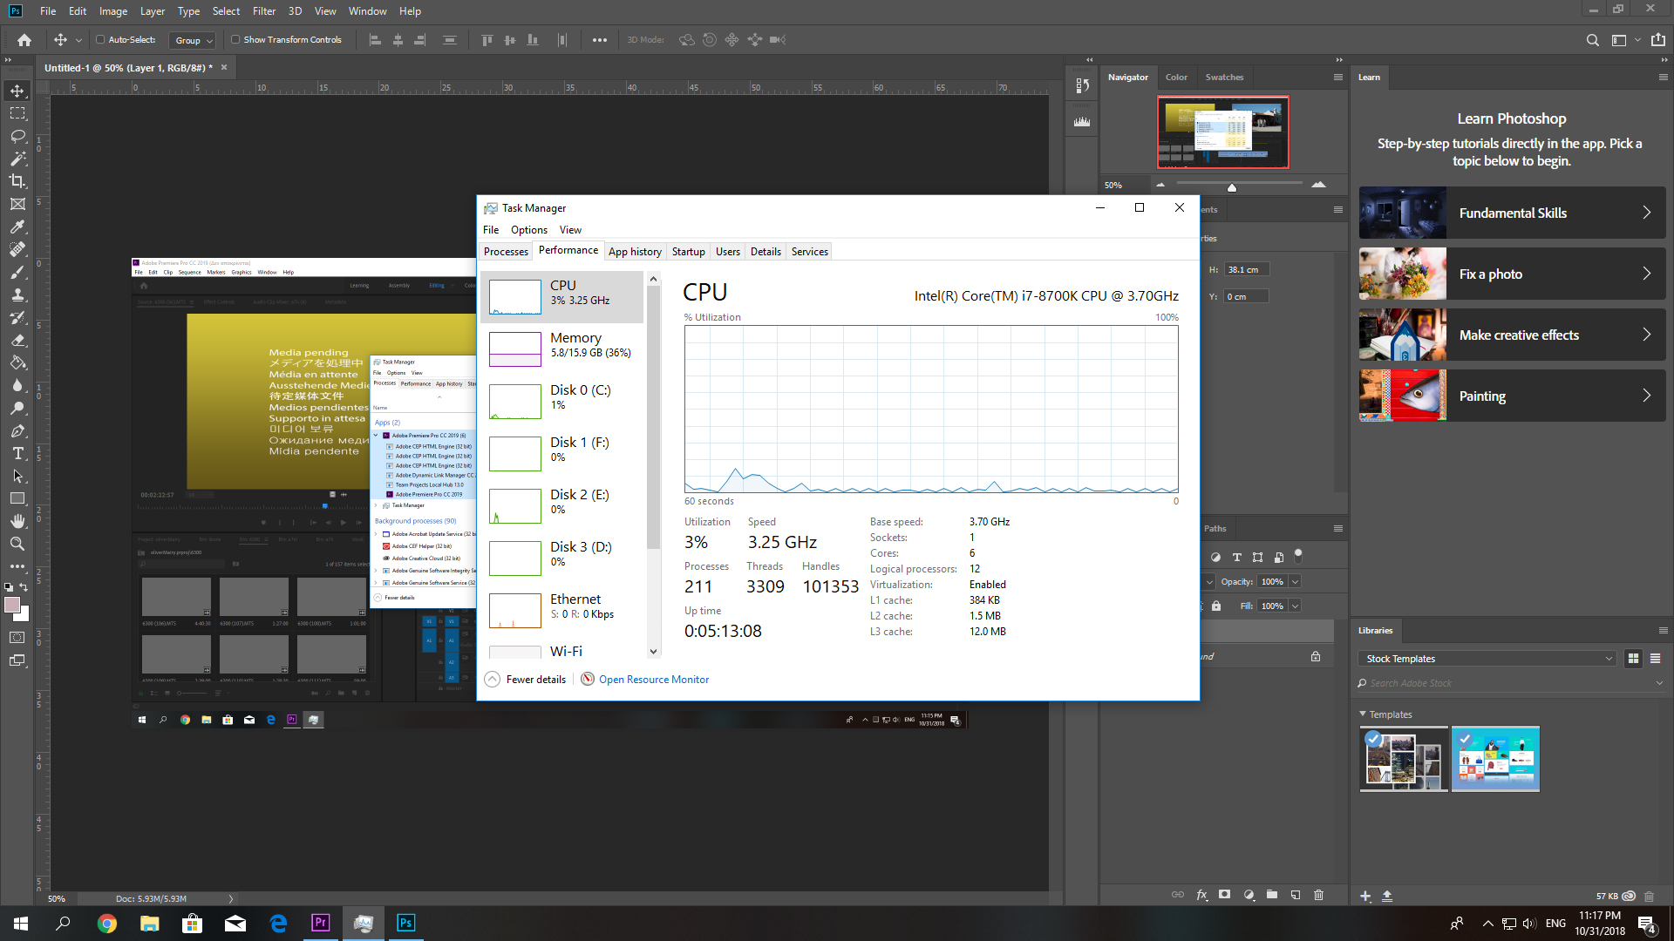1674x941 pixels.
Task: Click the Share image icon
Action: point(1658,40)
